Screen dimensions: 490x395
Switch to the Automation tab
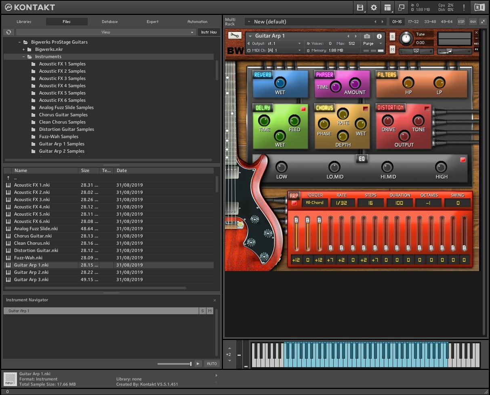coord(198,22)
